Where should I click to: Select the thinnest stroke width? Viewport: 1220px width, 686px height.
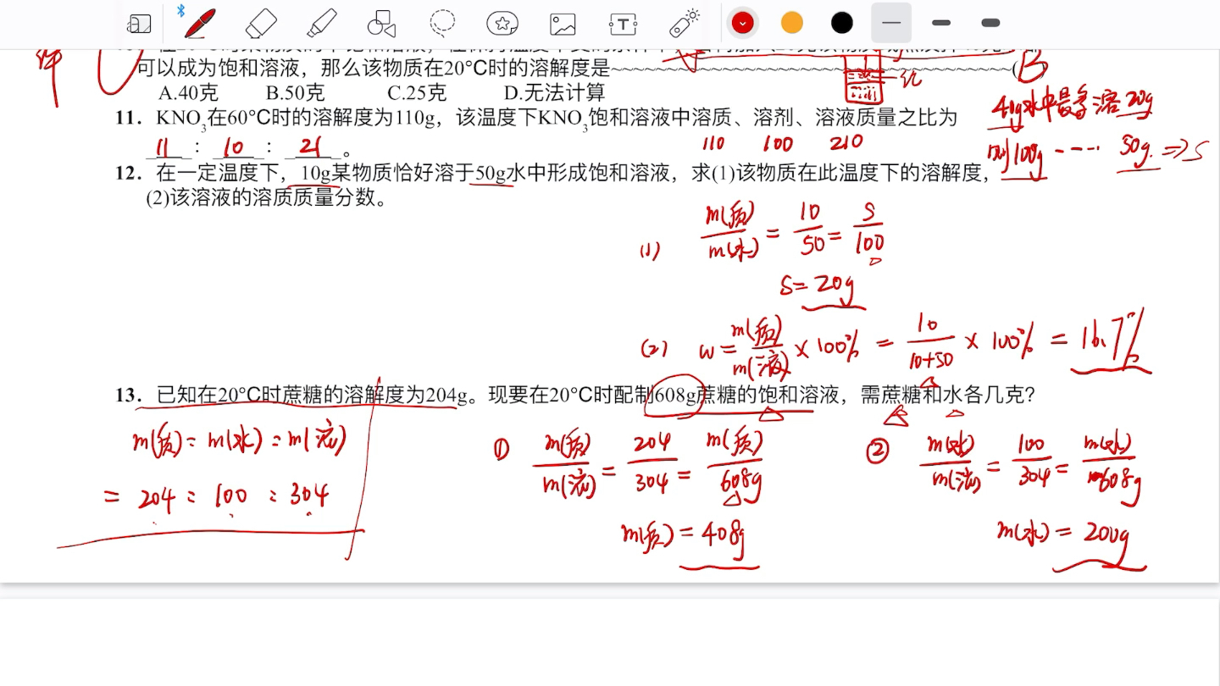pyautogui.click(x=891, y=23)
